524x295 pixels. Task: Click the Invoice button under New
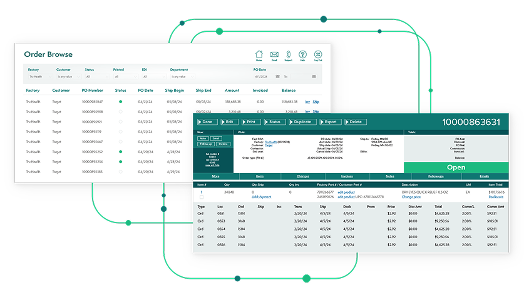[x=223, y=144]
